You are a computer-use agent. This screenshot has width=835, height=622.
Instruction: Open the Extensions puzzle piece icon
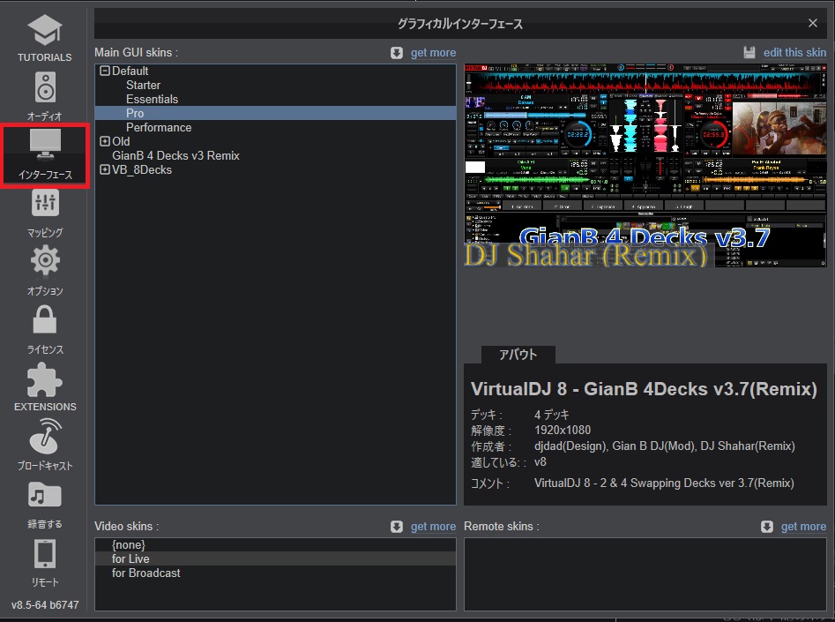(45, 380)
